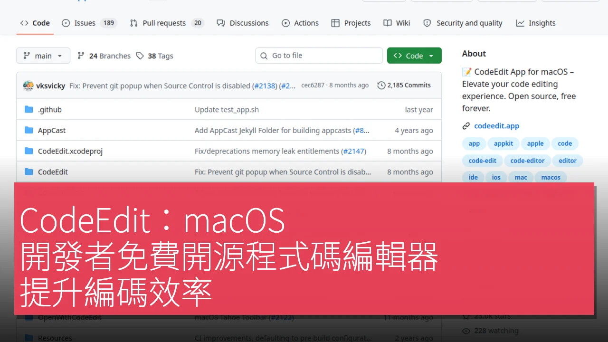Select the 'editor' topic tag
The height and width of the screenshot is (342, 608).
[568, 161]
